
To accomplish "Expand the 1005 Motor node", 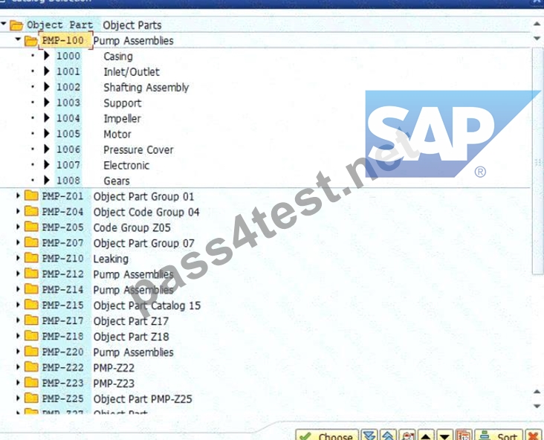I will coord(47,134).
